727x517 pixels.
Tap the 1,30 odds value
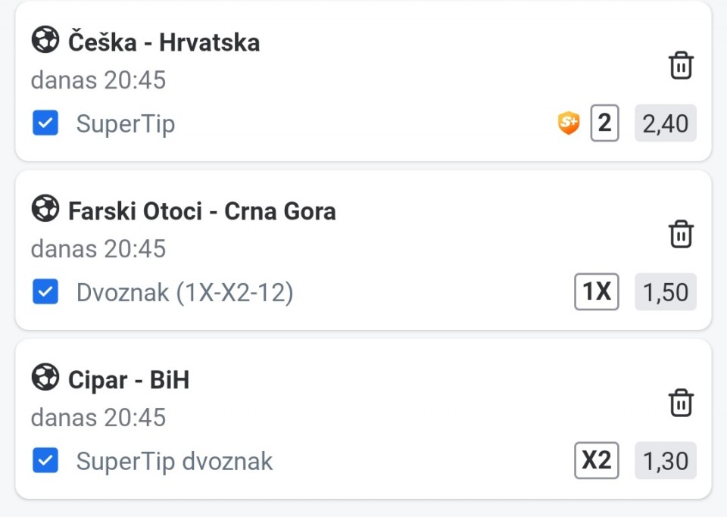tap(665, 461)
